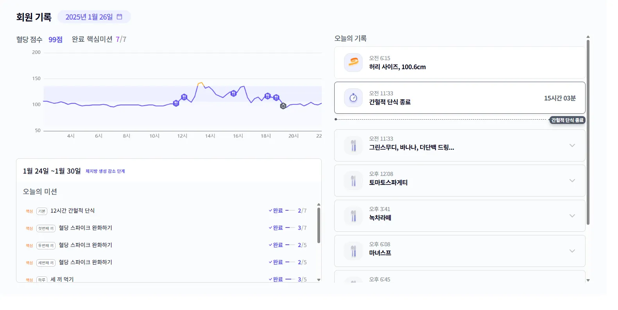This screenshot has height=310, width=618.
Task: Click the 간헐적 단식 종료 timeline tag
Action: [x=567, y=120]
